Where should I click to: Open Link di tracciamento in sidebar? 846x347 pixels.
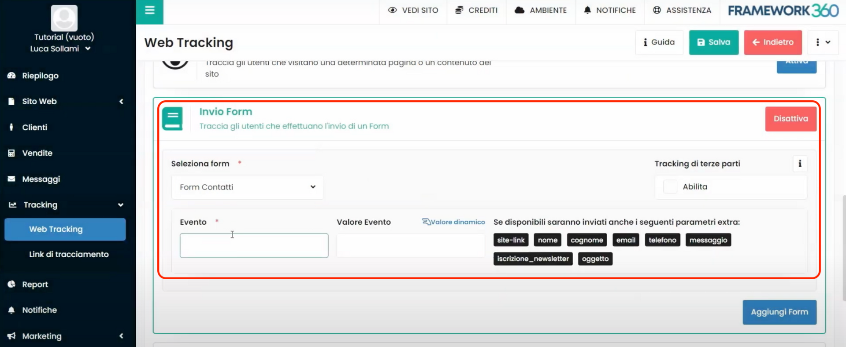69,254
